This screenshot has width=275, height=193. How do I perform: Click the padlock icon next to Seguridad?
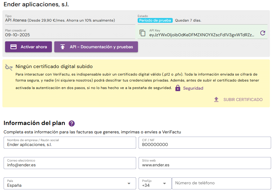pos(178,88)
